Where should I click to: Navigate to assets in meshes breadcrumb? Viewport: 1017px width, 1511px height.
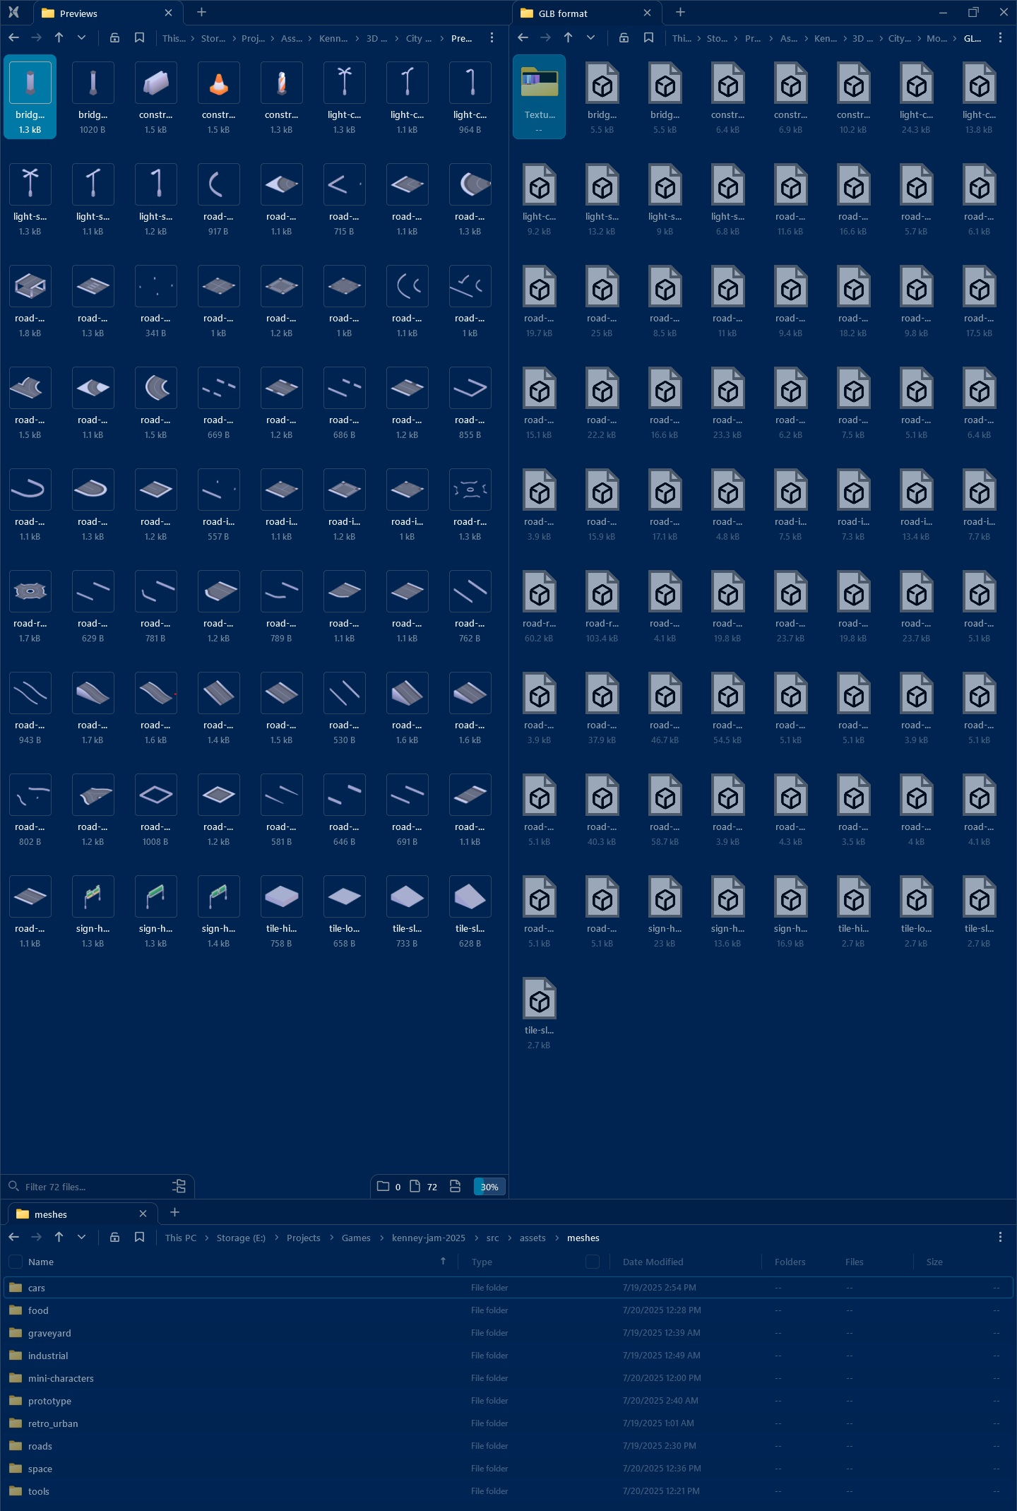(533, 1238)
